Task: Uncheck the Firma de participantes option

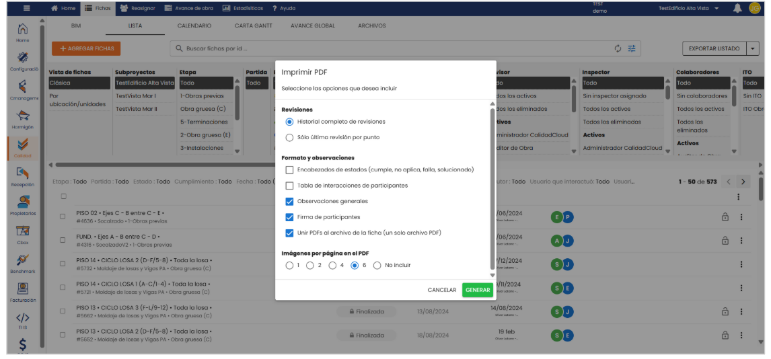Action: (x=289, y=217)
